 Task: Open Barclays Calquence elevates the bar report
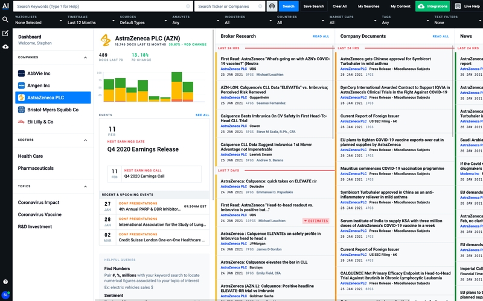pyautogui.click(x=275, y=267)
